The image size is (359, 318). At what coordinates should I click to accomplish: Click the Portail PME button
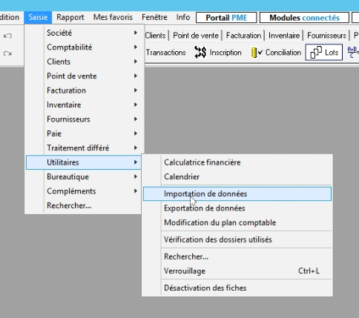[226, 18]
